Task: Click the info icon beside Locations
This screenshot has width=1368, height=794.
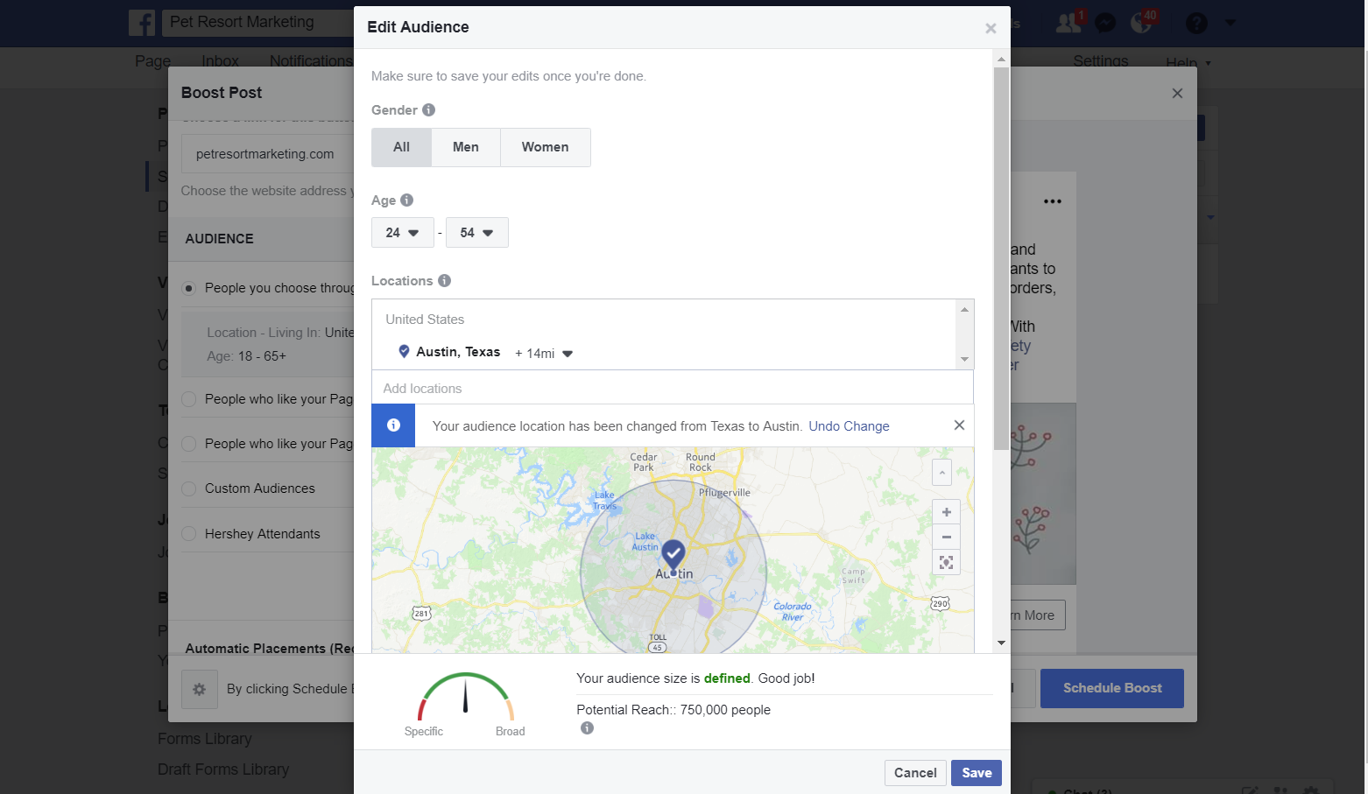Action: (444, 281)
